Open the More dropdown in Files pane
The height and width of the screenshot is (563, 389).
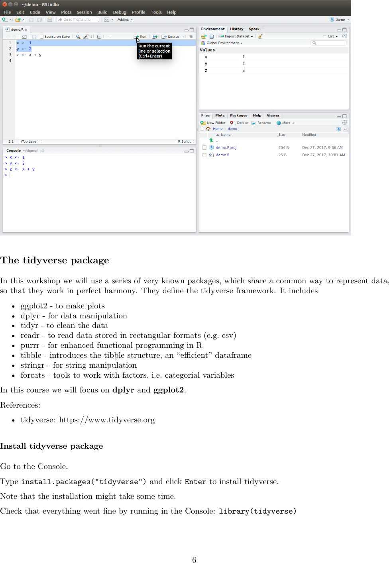point(285,123)
